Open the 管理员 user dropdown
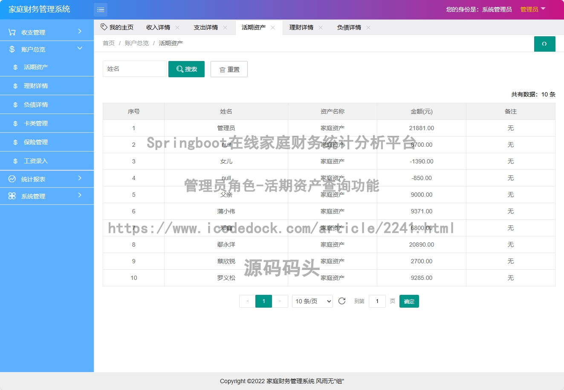This screenshot has width=564, height=390. point(533,9)
